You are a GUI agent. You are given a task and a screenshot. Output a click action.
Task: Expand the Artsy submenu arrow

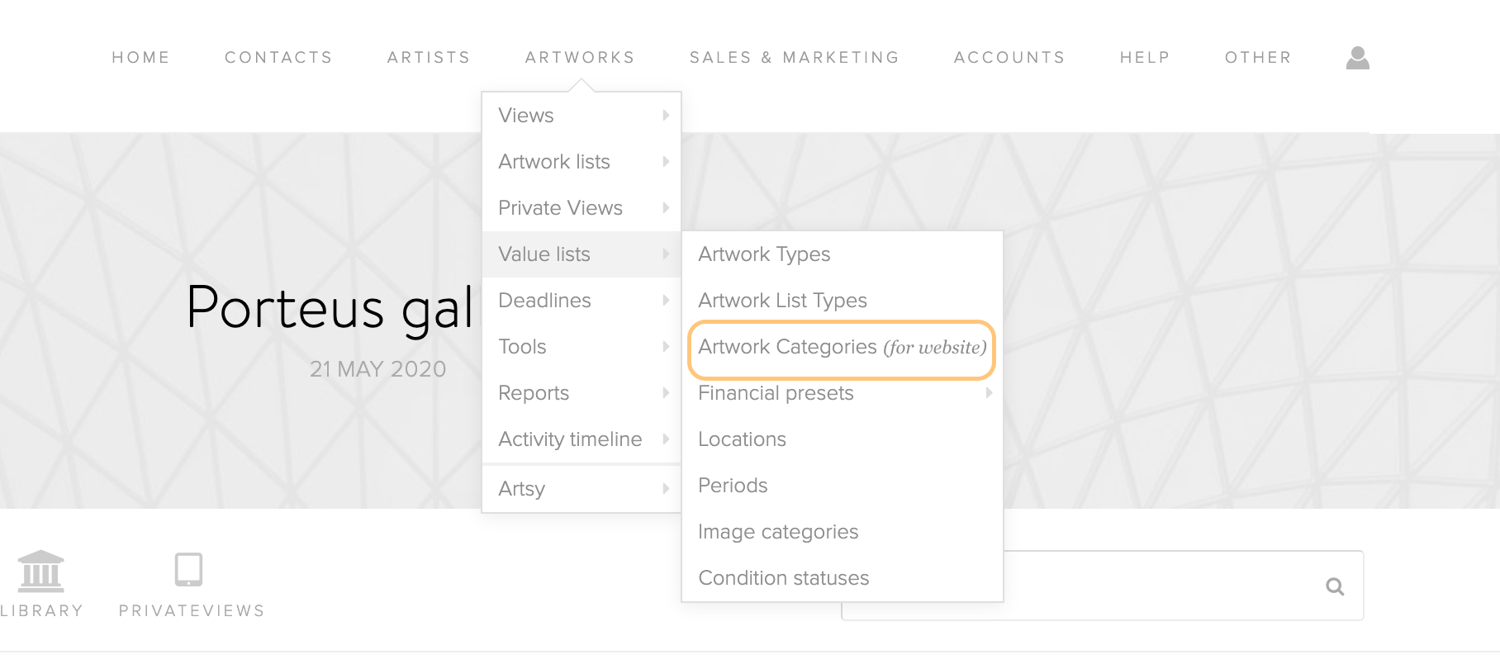[666, 489]
